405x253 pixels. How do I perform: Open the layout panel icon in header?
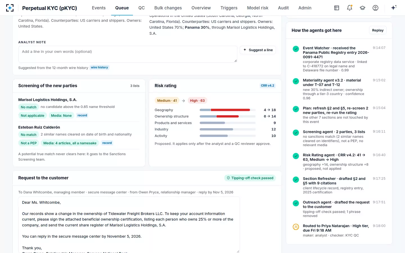337,8
